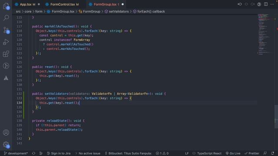This screenshot has width=278, height=156.
Task: Click 'setValidators' method name on line 132
Action: (x=56, y=94)
